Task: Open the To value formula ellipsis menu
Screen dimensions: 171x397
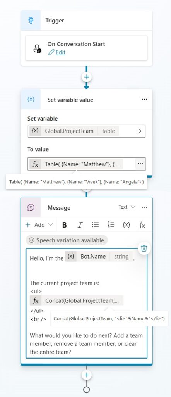Action: click(x=140, y=164)
